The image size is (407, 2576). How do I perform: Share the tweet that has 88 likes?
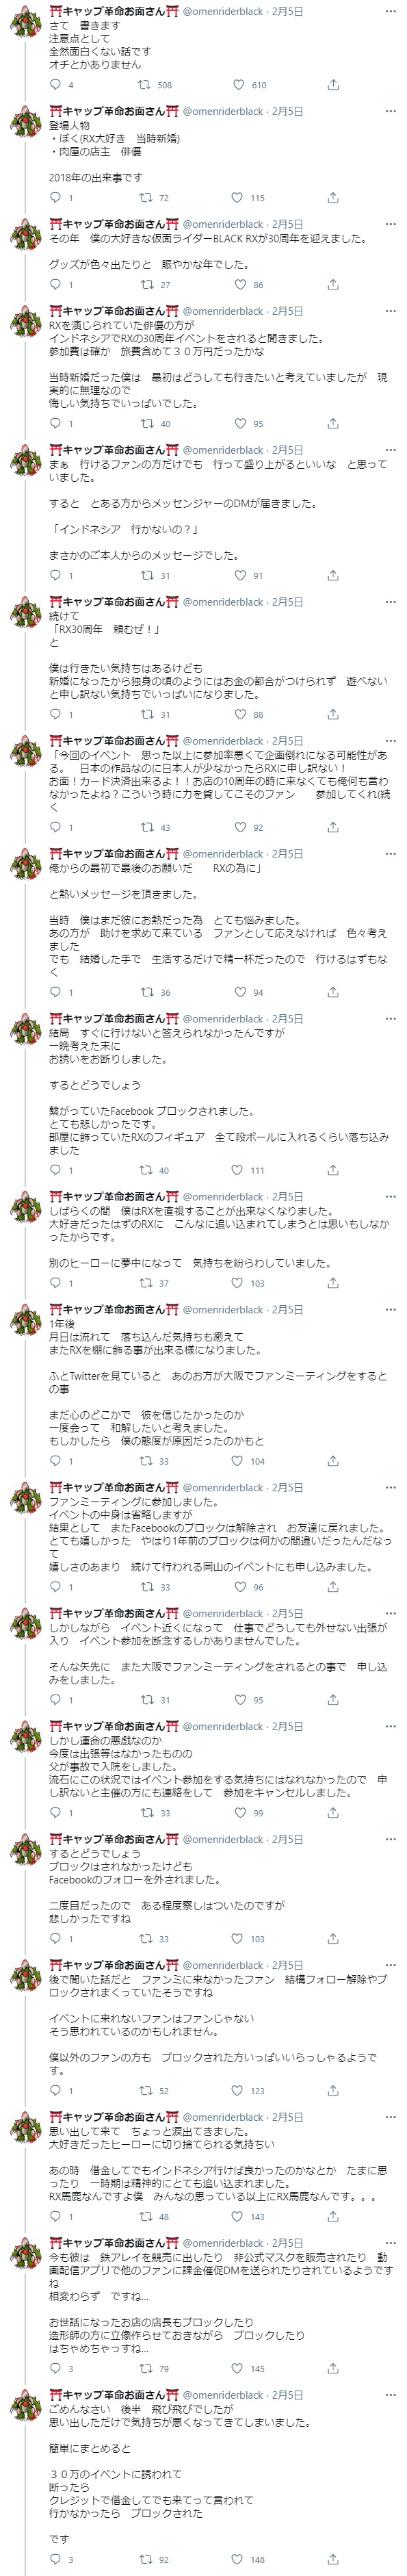pyautogui.click(x=333, y=714)
